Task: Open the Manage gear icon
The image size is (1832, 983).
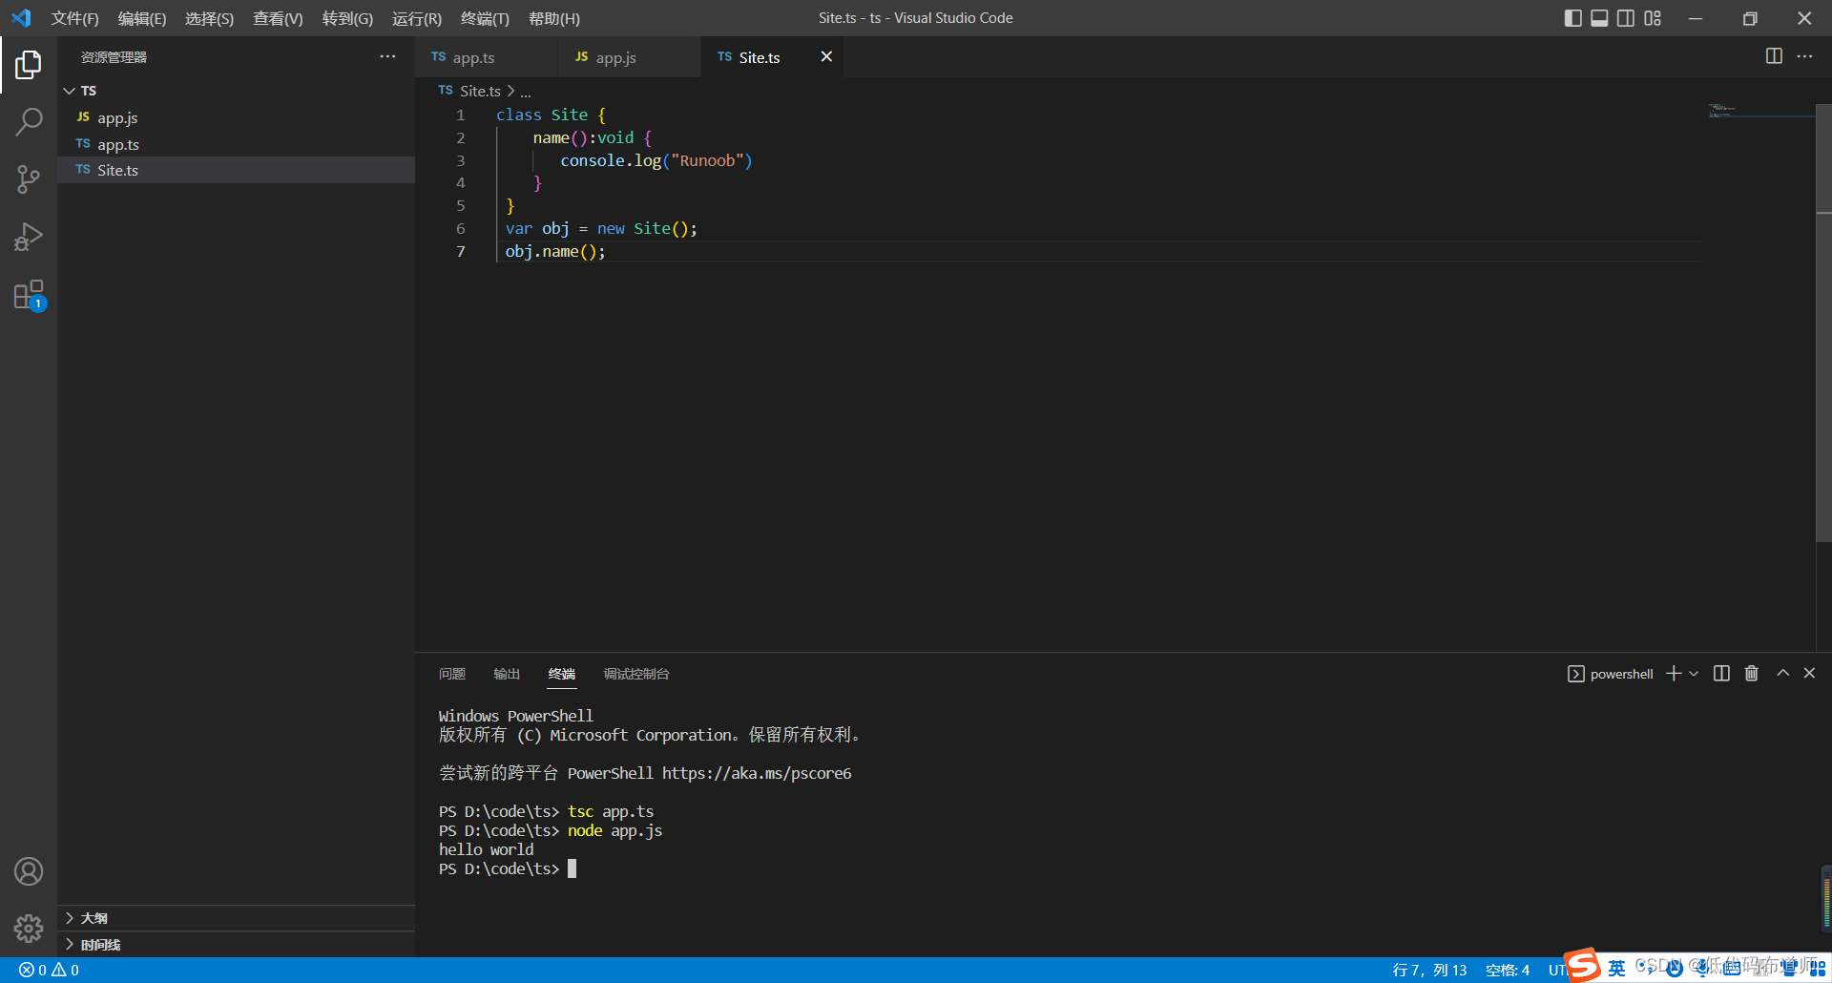Action: pyautogui.click(x=29, y=929)
